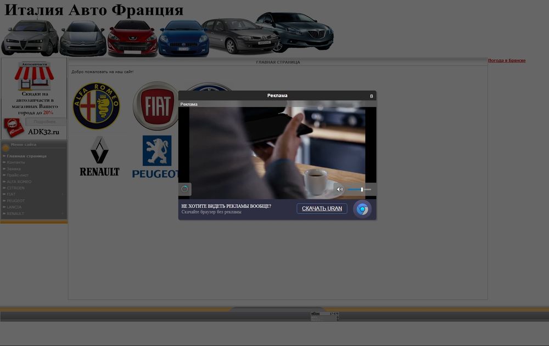549x346 pixels.
Task: Click the Uran browser round logo icon
Action: tap(362, 209)
